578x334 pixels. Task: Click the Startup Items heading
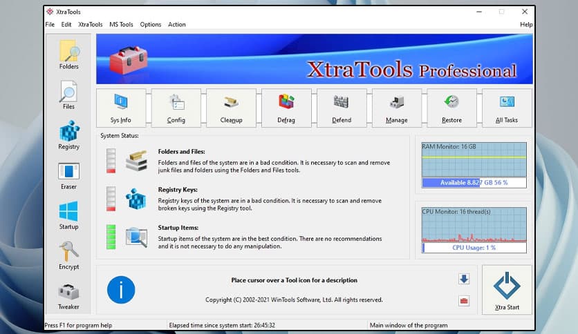pos(178,228)
